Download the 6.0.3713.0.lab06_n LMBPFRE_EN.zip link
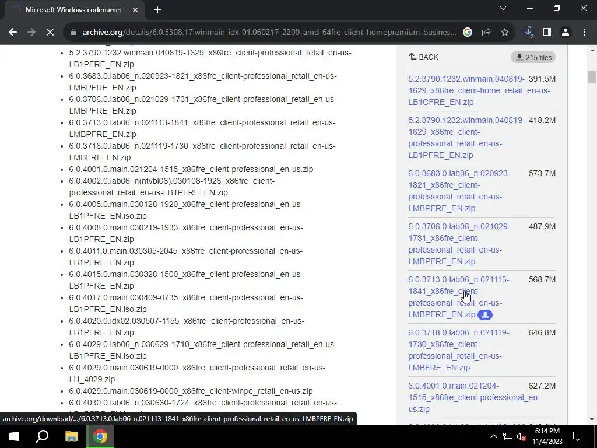Image resolution: width=597 pixels, height=448 pixels. [458, 297]
